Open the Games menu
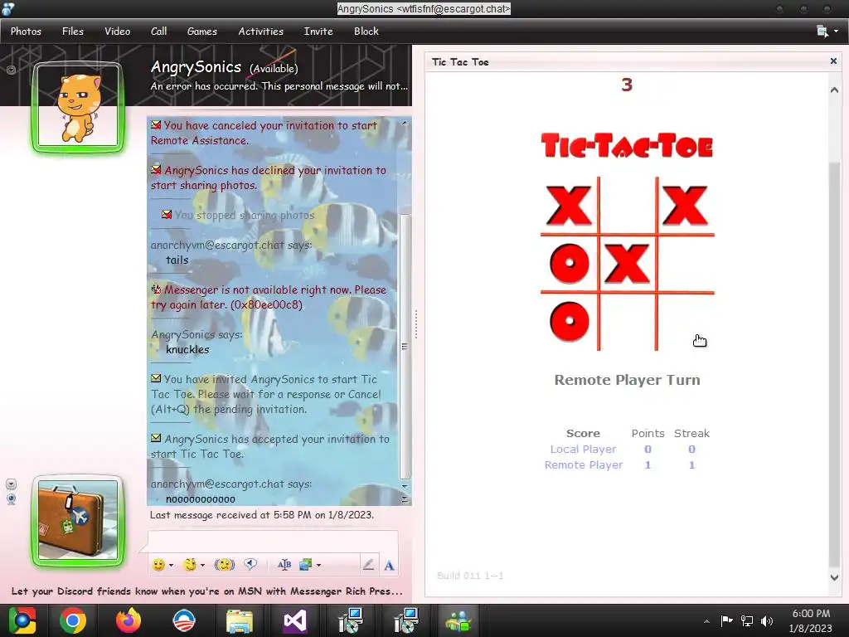The image size is (849, 637). (x=202, y=32)
